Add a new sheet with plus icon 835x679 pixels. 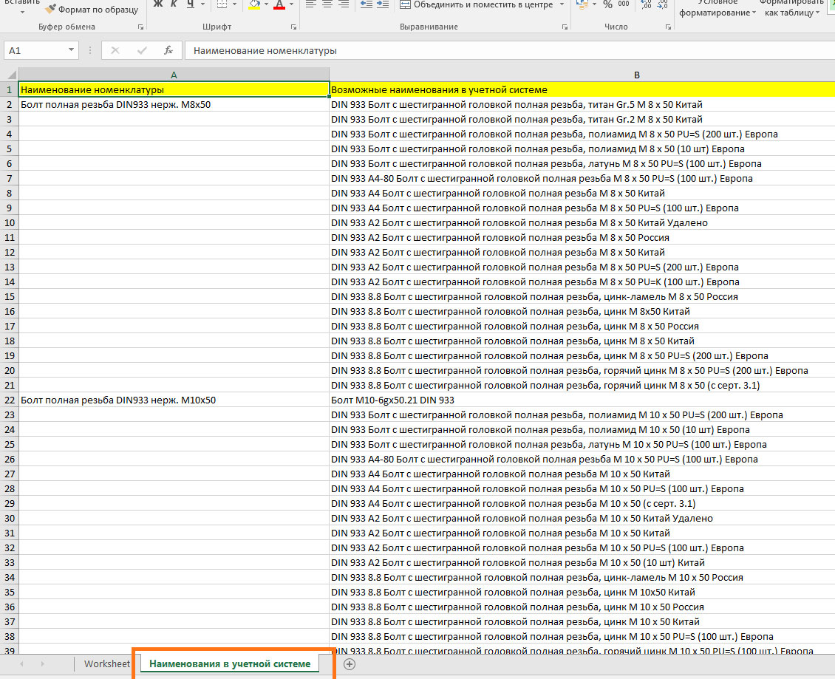point(350,663)
